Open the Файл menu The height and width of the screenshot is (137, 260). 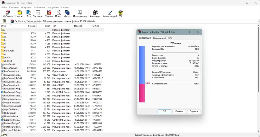click(x=4, y=8)
